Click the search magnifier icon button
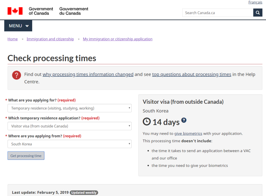The width and height of the screenshot is (266, 196). point(257,13)
